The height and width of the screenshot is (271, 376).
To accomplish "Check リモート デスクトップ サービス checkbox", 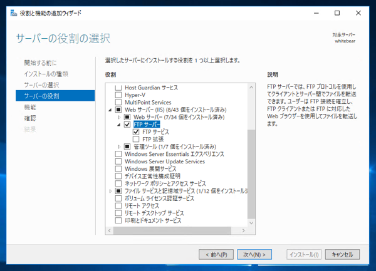I will coord(118,213).
